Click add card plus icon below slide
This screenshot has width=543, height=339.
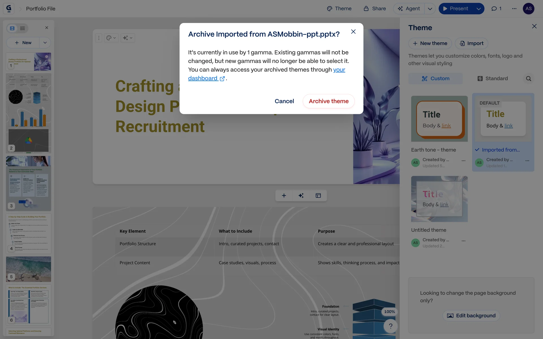tap(284, 195)
